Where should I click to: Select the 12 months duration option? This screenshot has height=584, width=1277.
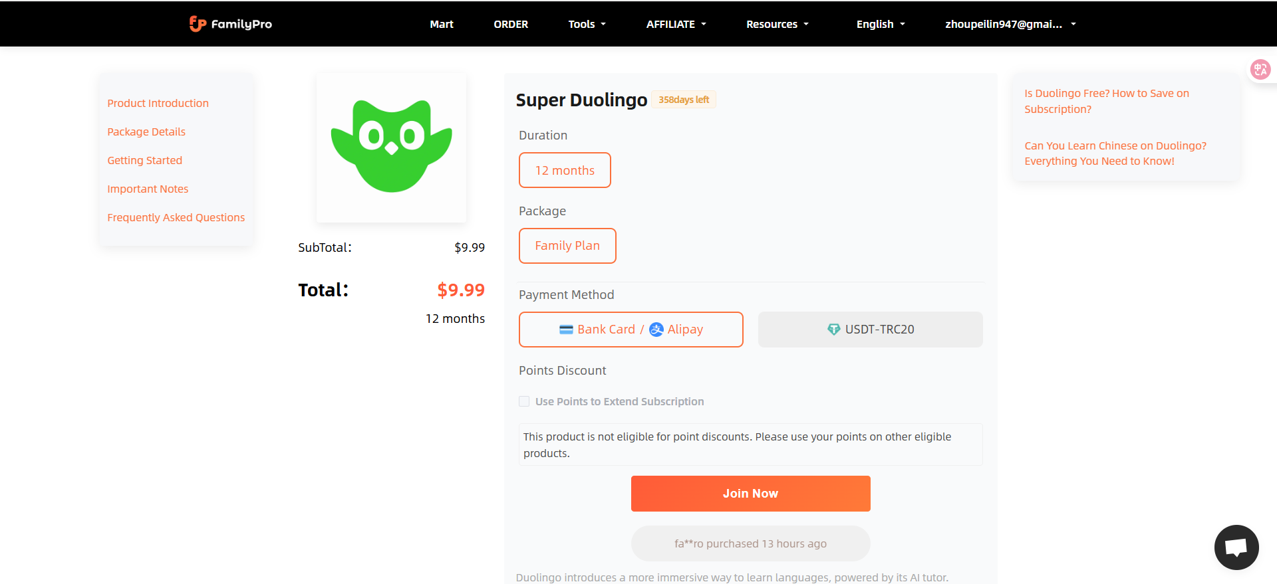tap(565, 170)
